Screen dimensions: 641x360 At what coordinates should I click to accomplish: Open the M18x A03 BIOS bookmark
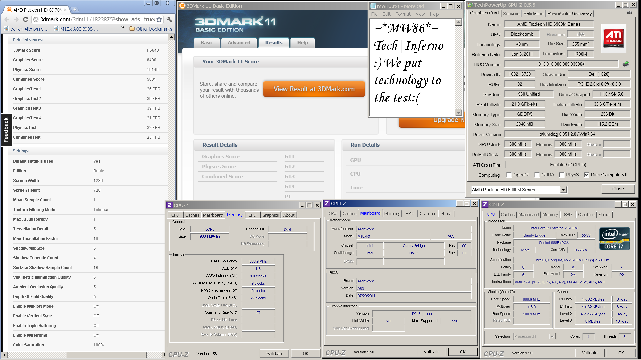(x=76, y=29)
